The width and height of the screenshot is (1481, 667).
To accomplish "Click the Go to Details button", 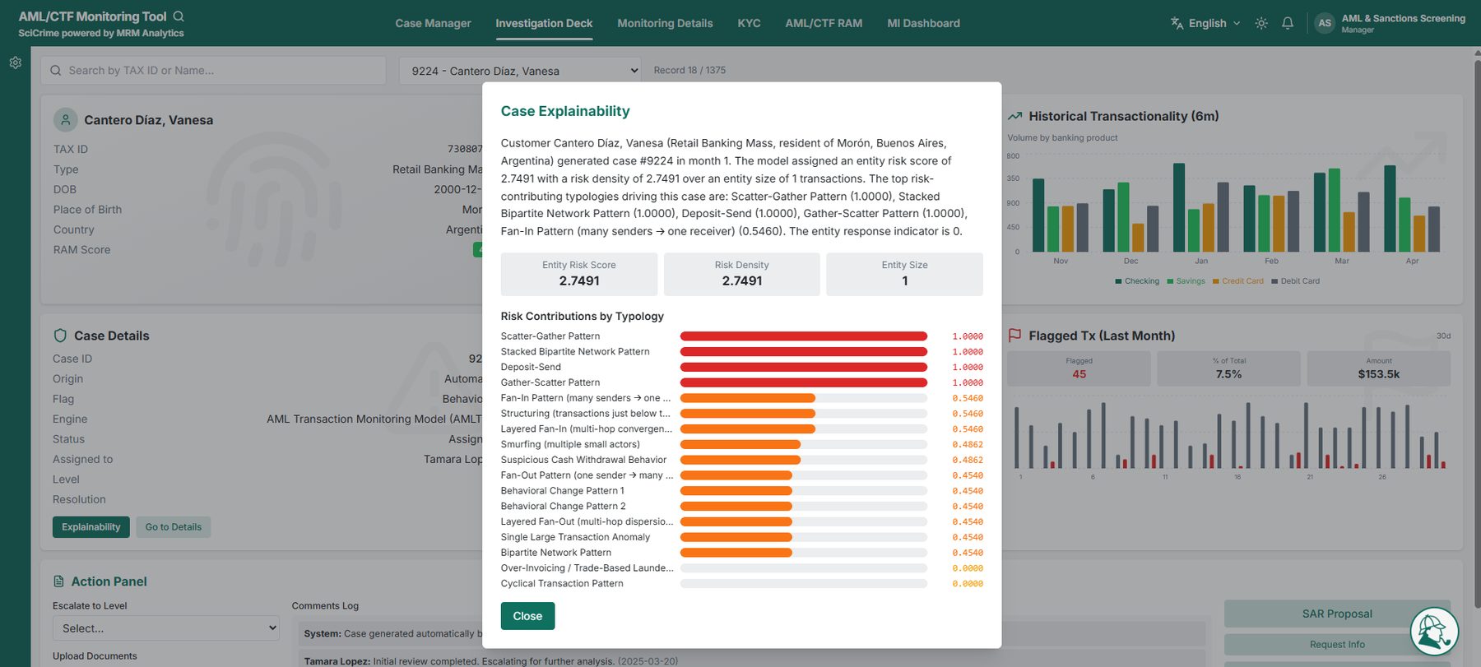I will click(174, 527).
